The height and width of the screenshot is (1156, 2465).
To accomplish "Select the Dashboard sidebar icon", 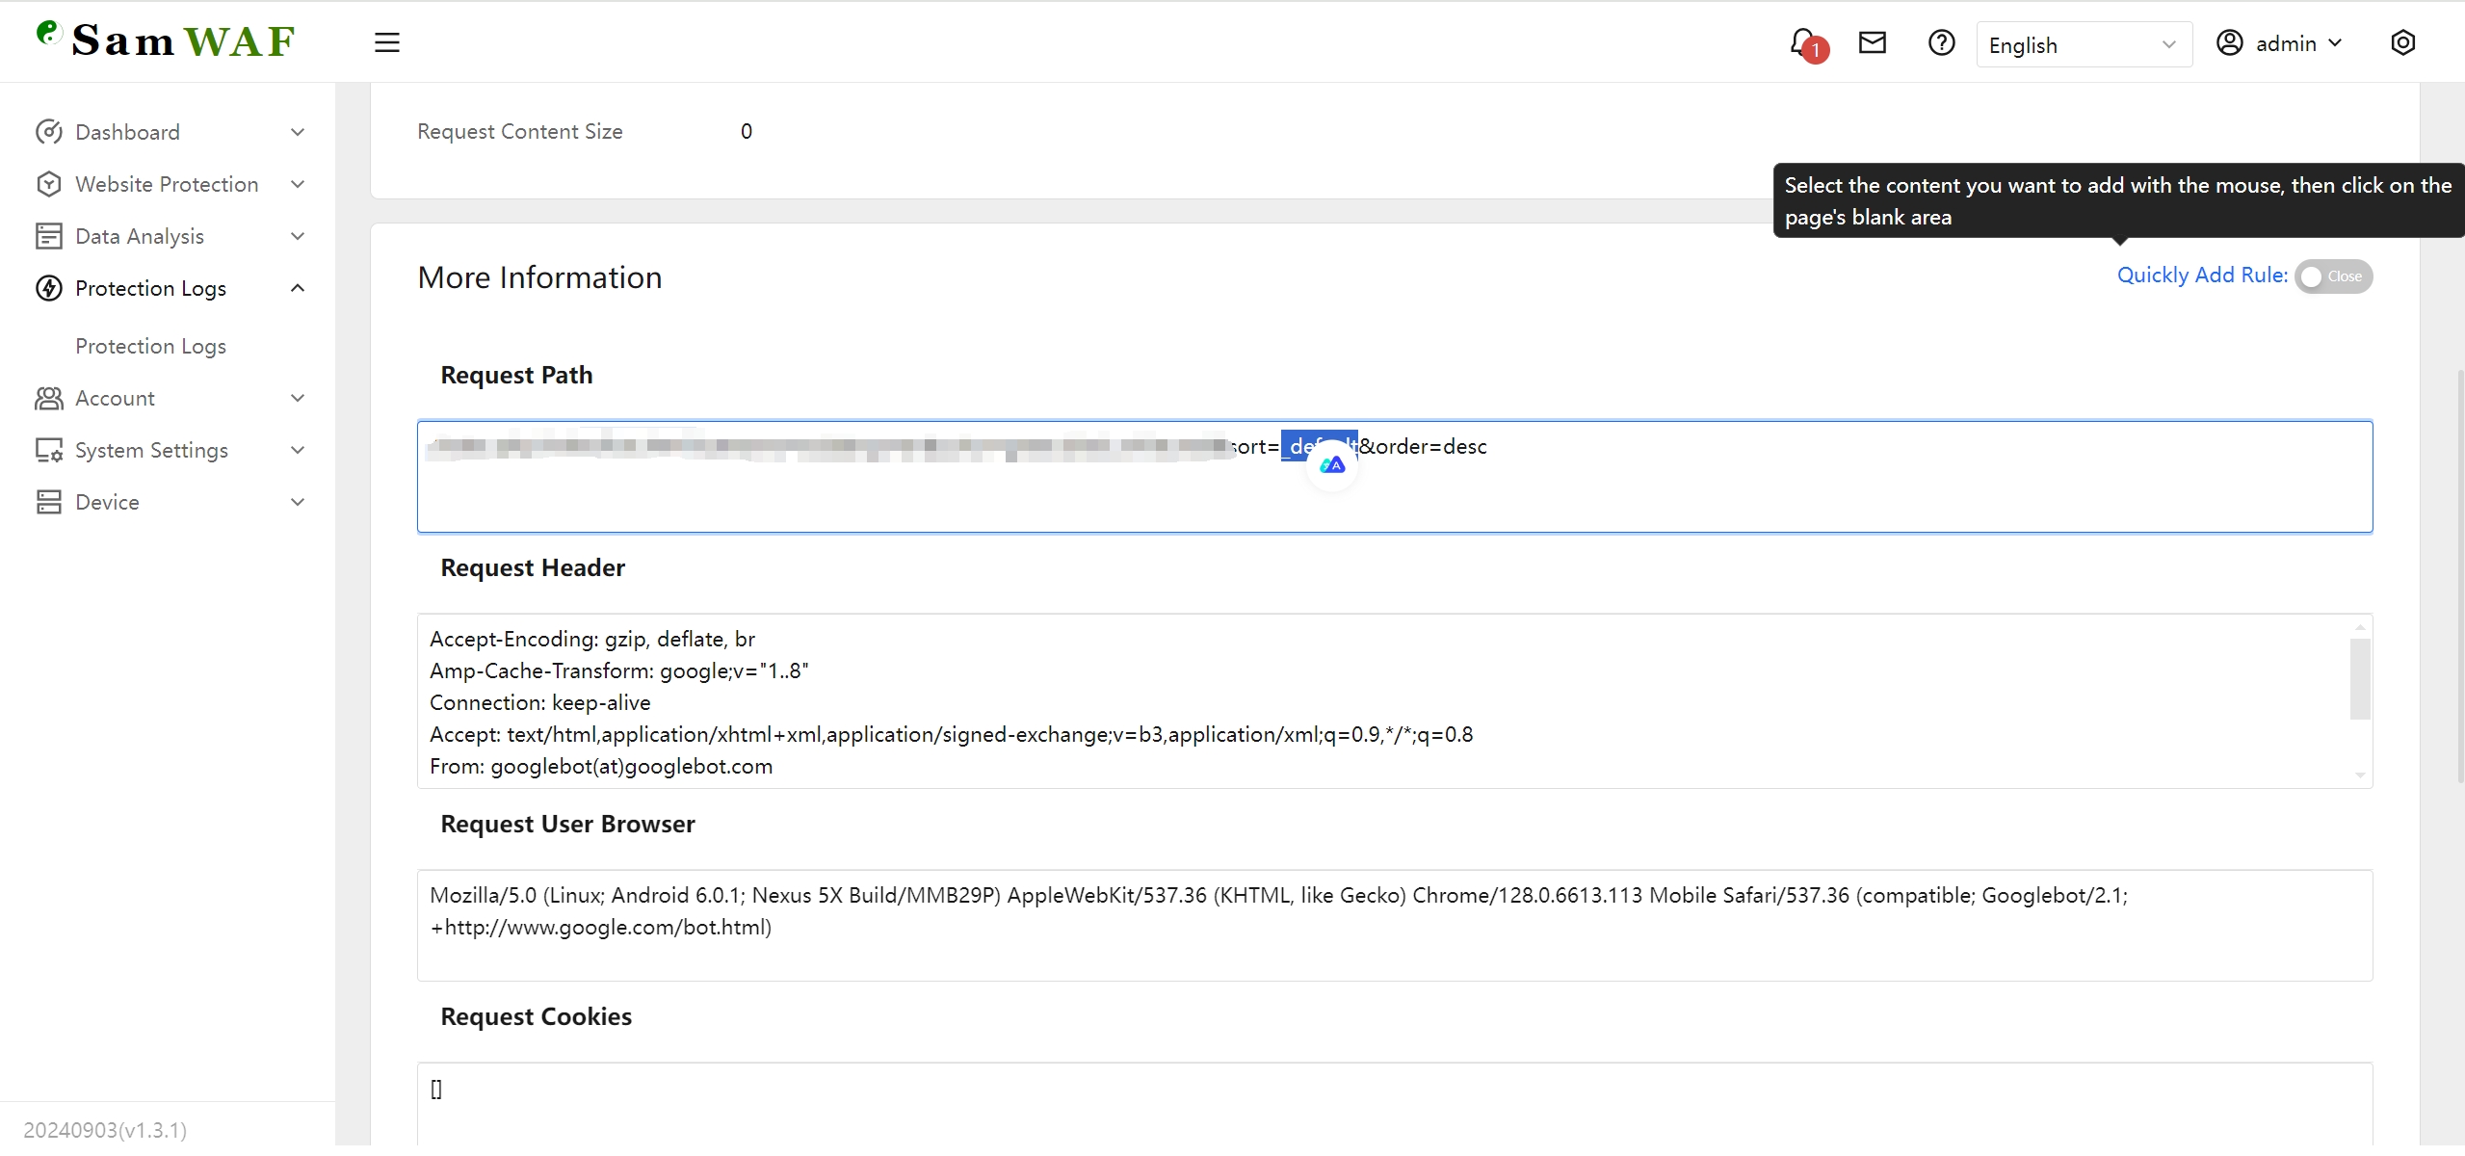I will tap(49, 132).
